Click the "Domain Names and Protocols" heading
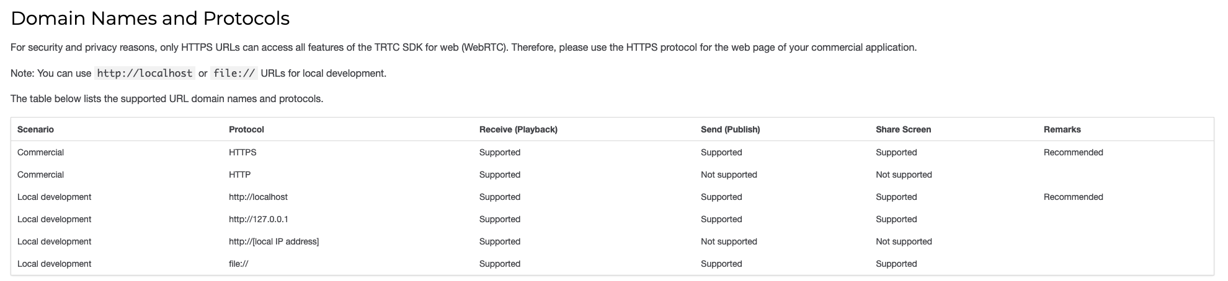Image resolution: width=1228 pixels, height=281 pixels. point(150,19)
